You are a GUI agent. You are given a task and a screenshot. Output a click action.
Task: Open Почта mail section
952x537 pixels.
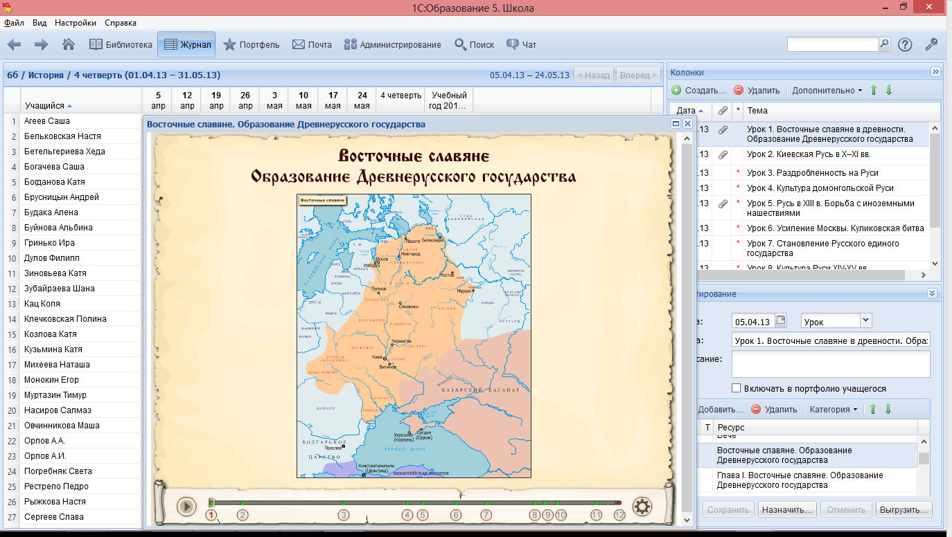click(312, 44)
